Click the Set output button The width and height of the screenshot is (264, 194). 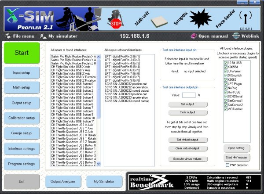pyautogui.click(x=188, y=104)
